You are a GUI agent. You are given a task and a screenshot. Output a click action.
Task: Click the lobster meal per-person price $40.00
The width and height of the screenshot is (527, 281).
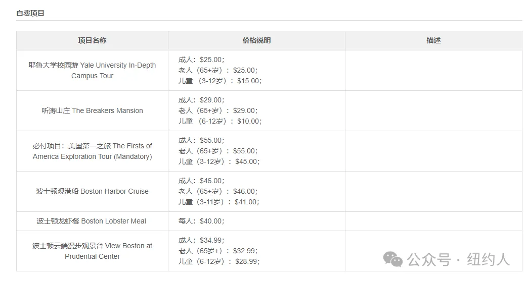(211, 221)
